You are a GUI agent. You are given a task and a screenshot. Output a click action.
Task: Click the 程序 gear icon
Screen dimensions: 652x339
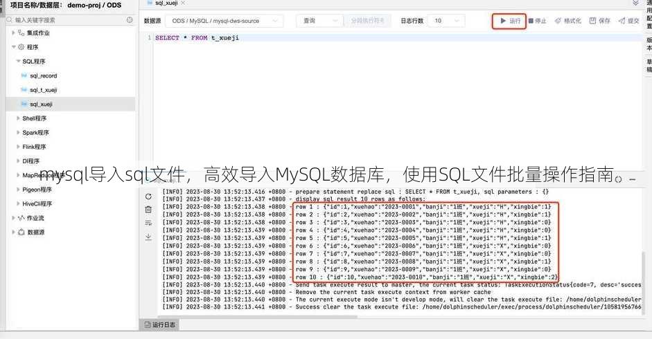[x=21, y=47]
